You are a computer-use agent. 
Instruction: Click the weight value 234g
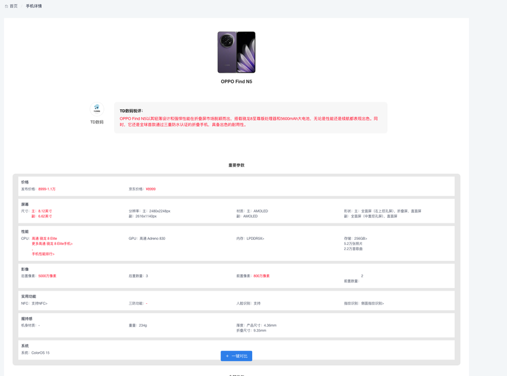[x=143, y=325]
